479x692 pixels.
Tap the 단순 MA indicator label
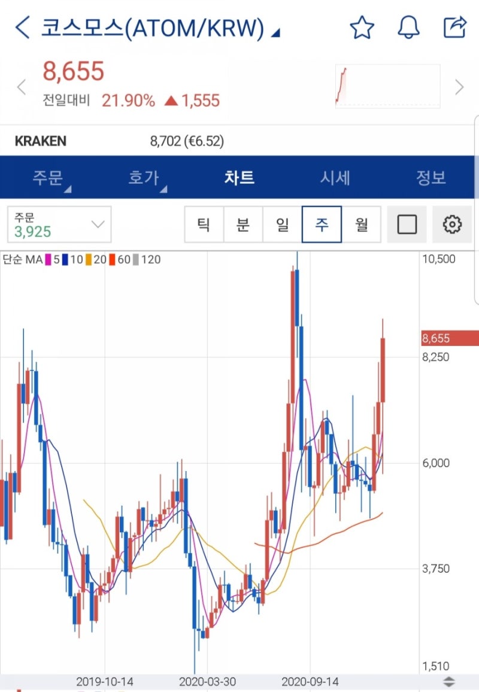click(23, 260)
